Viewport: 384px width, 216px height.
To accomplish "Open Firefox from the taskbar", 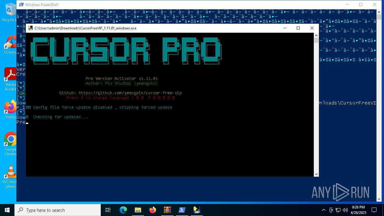I will tap(153, 210).
